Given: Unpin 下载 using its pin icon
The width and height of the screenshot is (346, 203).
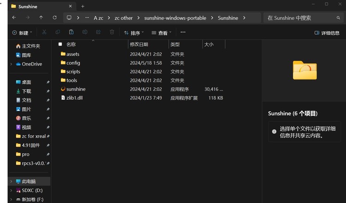Looking at the screenshot, I should (48, 91).
